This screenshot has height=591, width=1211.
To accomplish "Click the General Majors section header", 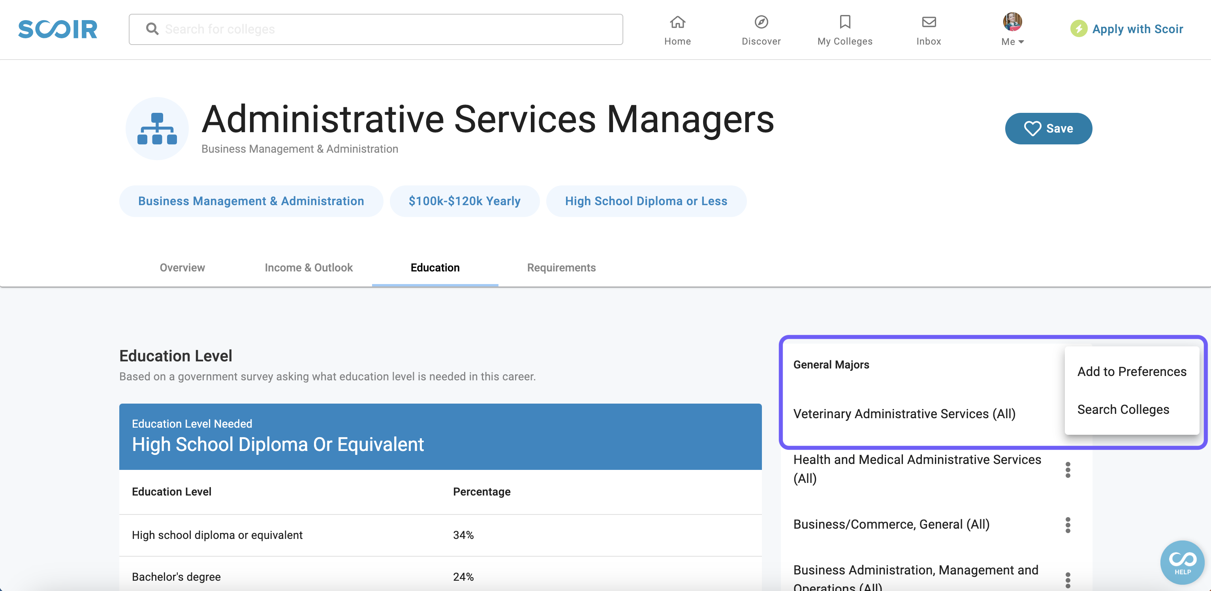I will point(832,365).
